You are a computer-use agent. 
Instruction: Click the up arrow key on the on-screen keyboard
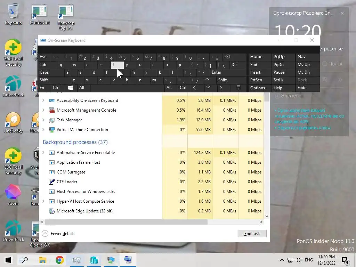(207, 80)
